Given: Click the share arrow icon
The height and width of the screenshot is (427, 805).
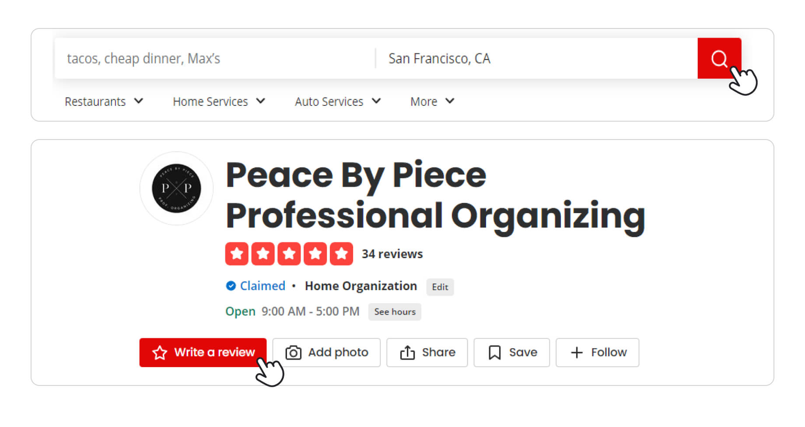Looking at the screenshot, I should [x=407, y=353].
